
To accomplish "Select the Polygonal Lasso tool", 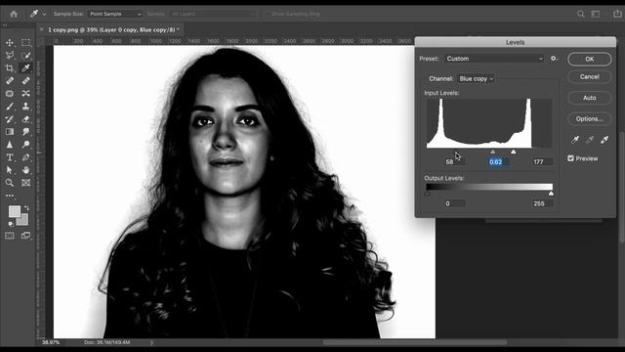I will point(10,55).
